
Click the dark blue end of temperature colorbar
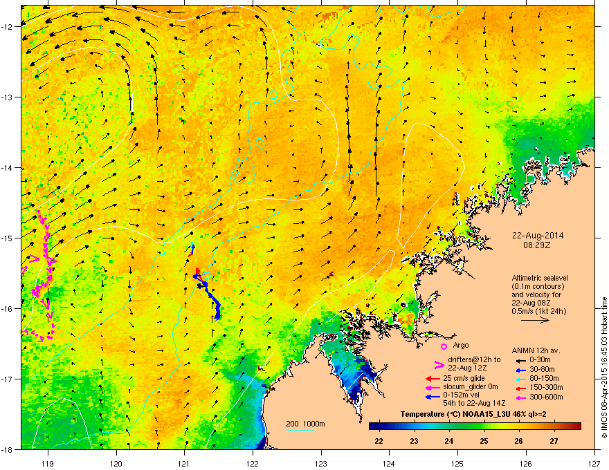point(372,426)
